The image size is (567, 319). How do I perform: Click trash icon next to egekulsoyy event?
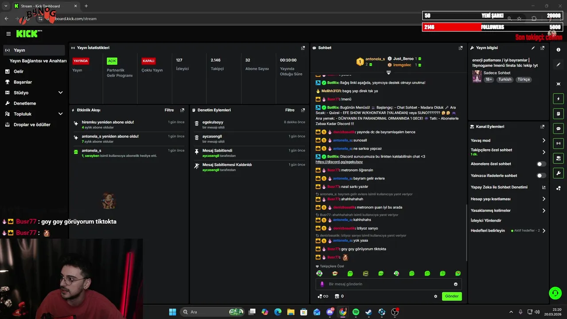(197, 124)
